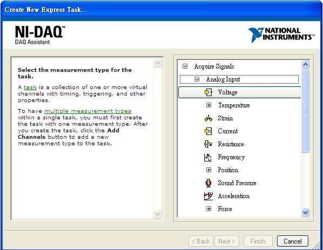Select the Resistance icon

[208, 144]
